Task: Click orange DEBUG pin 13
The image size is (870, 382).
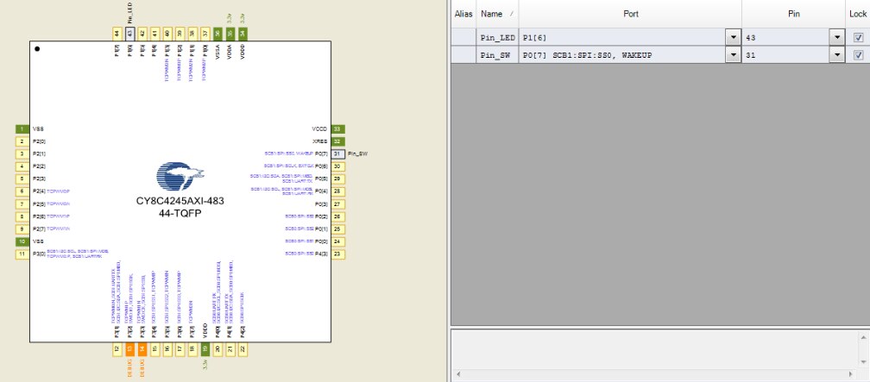Action: pyautogui.click(x=129, y=349)
